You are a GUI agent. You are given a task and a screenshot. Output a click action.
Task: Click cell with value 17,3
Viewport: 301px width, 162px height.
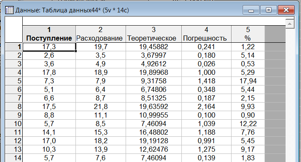pyautogui.click(x=49, y=47)
